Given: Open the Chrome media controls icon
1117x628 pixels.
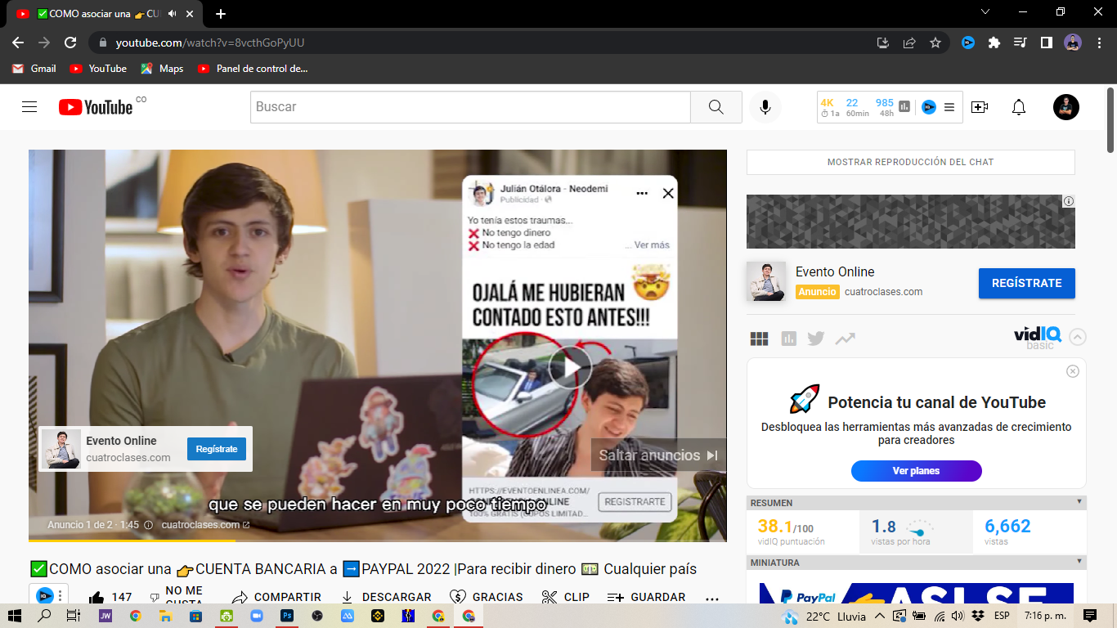Looking at the screenshot, I should (1021, 43).
